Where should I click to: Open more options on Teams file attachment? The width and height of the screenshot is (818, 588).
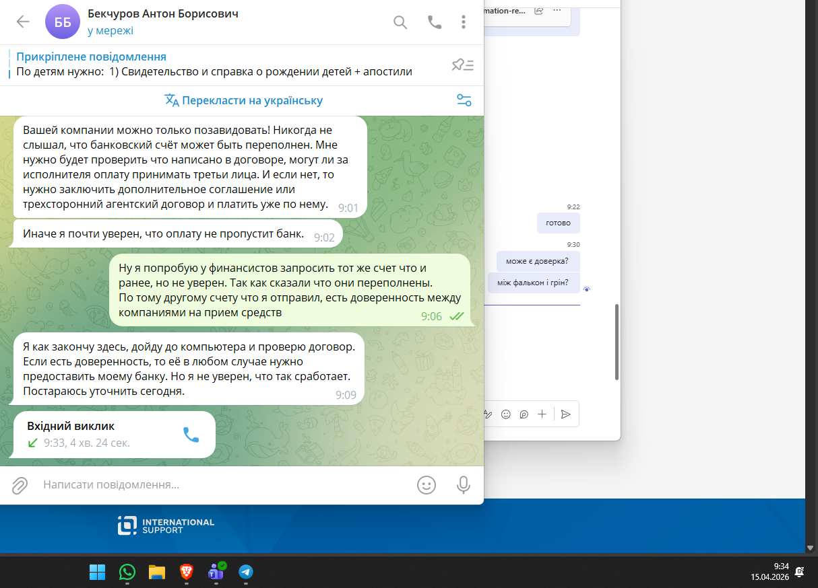pyautogui.click(x=557, y=11)
